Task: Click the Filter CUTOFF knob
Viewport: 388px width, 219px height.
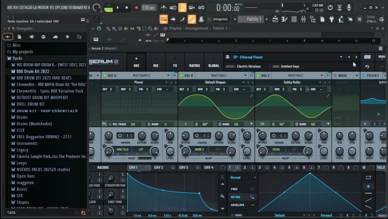Action: pos(369,136)
